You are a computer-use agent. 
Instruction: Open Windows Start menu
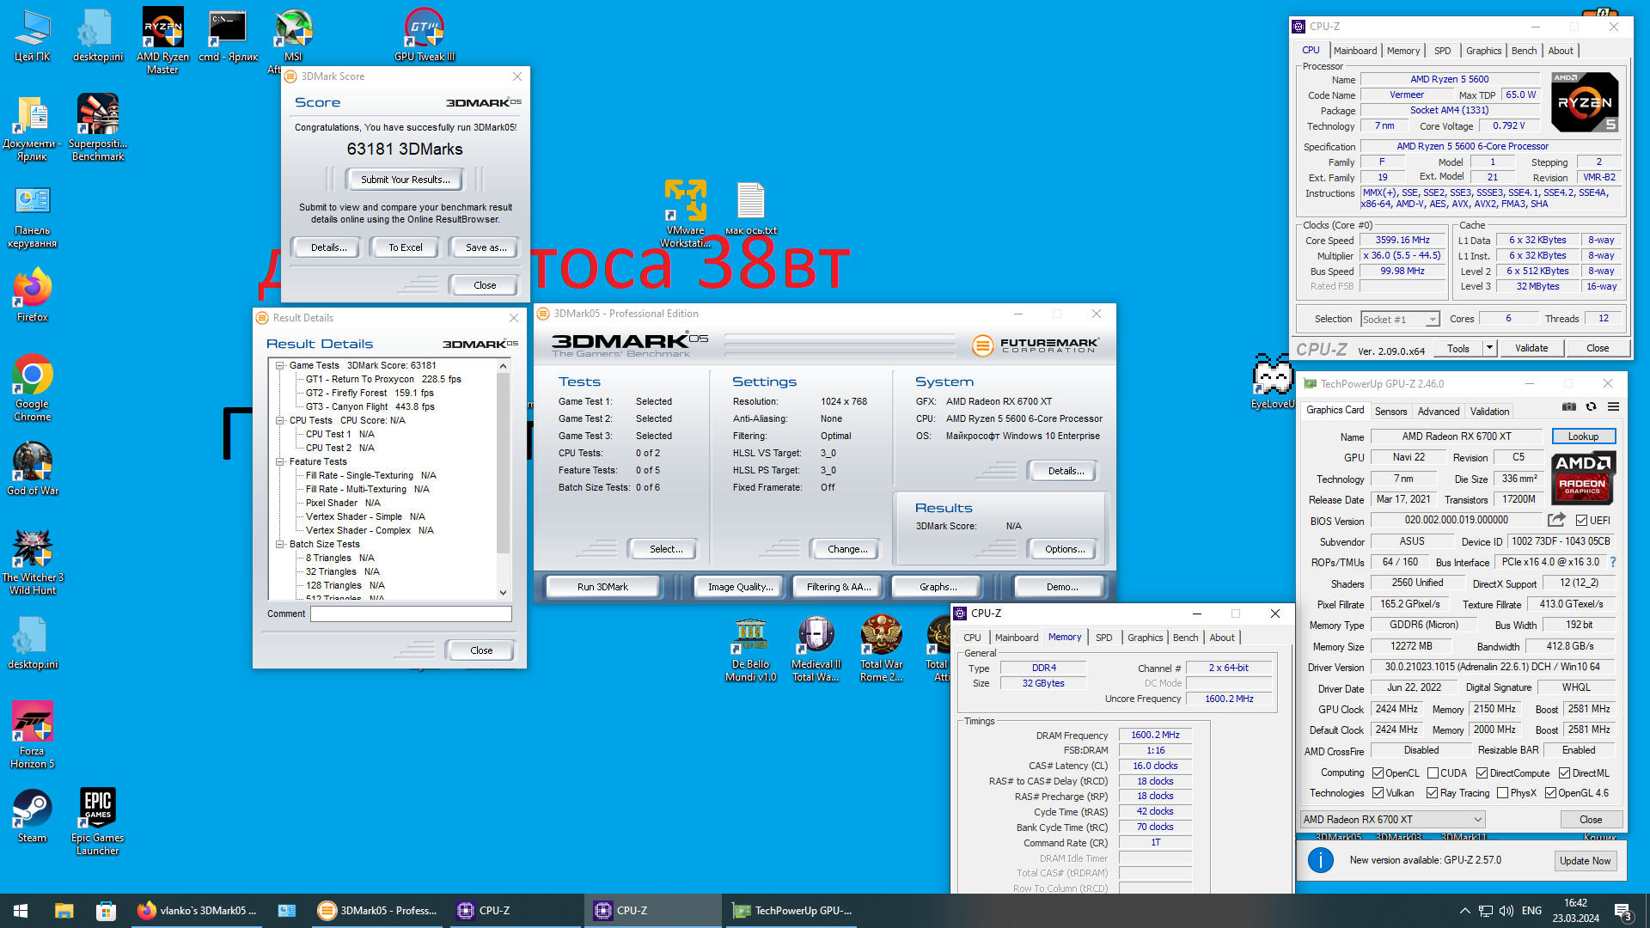click(x=21, y=911)
